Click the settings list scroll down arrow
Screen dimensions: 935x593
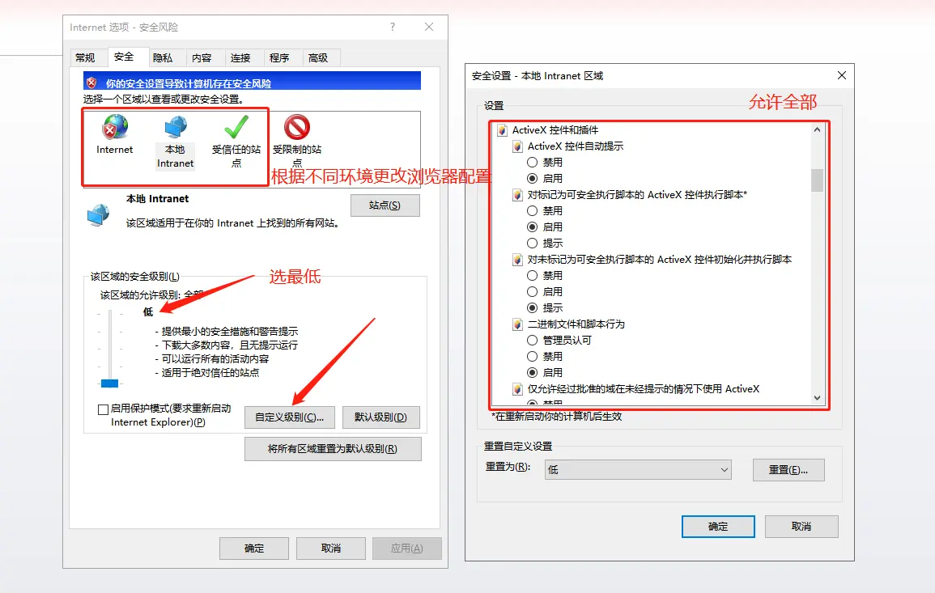(817, 397)
